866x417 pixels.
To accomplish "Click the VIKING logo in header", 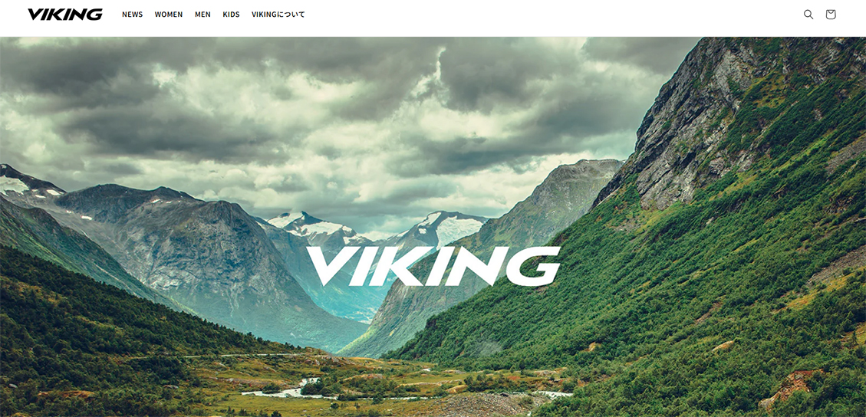I will pos(65,15).
